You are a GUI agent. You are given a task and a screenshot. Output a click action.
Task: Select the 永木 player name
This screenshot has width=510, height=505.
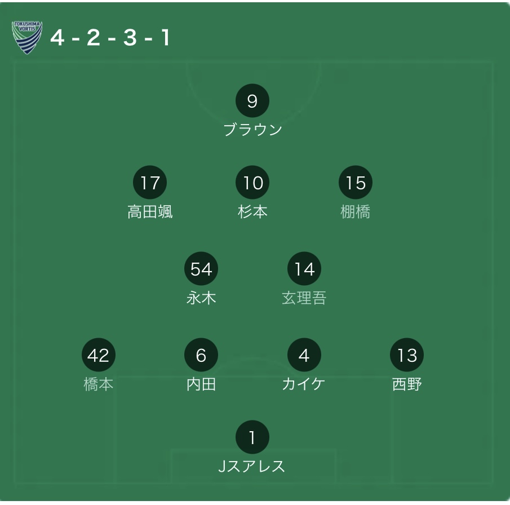(x=201, y=298)
